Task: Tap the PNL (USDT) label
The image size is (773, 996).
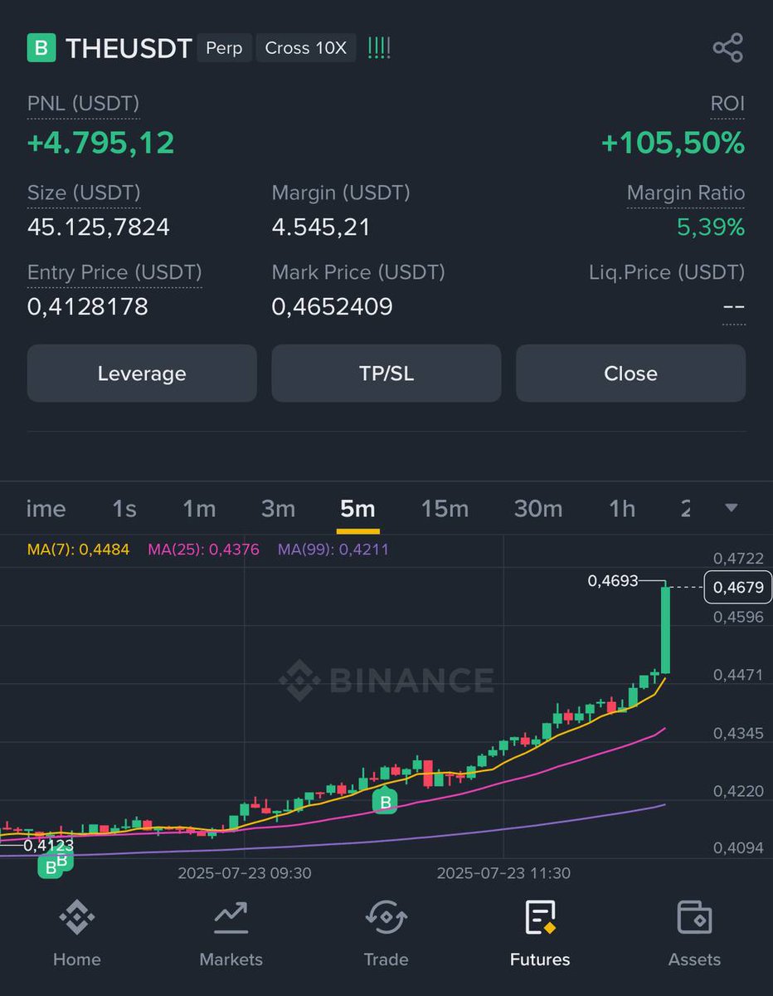Action: pos(83,104)
